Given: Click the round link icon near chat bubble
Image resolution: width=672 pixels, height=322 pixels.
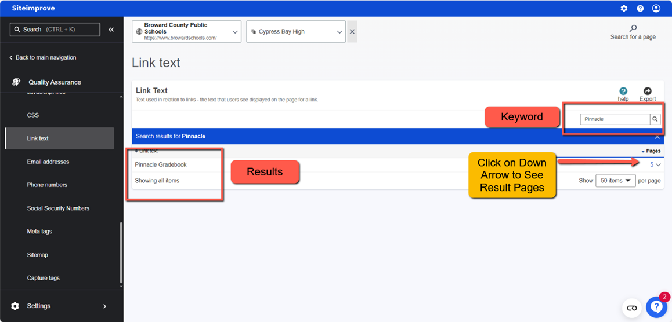Looking at the screenshot, I should point(632,308).
